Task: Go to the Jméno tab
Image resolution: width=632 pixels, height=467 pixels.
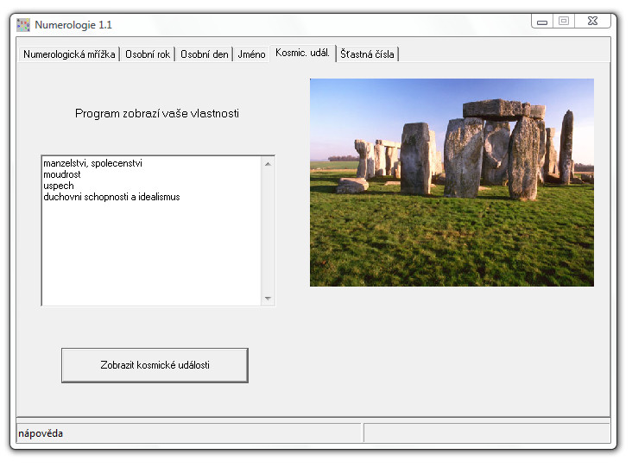Action: pyautogui.click(x=251, y=54)
